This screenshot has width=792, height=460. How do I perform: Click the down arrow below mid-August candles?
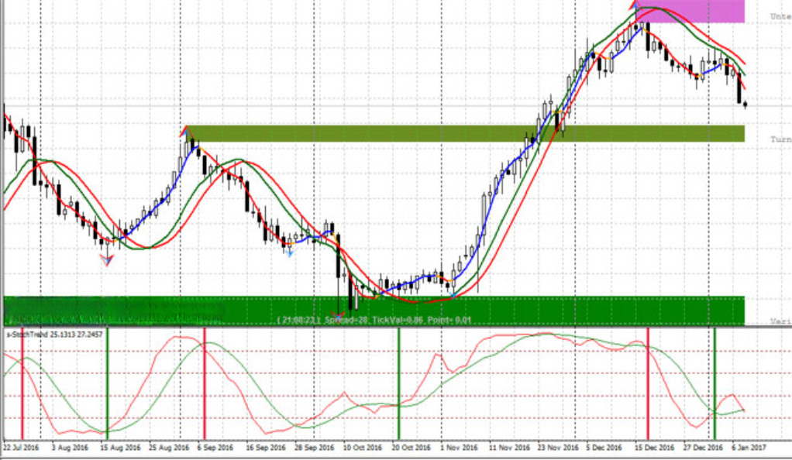point(107,260)
